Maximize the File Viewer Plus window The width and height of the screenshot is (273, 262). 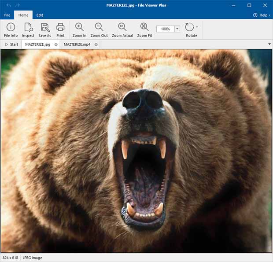[x=249, y=5]
